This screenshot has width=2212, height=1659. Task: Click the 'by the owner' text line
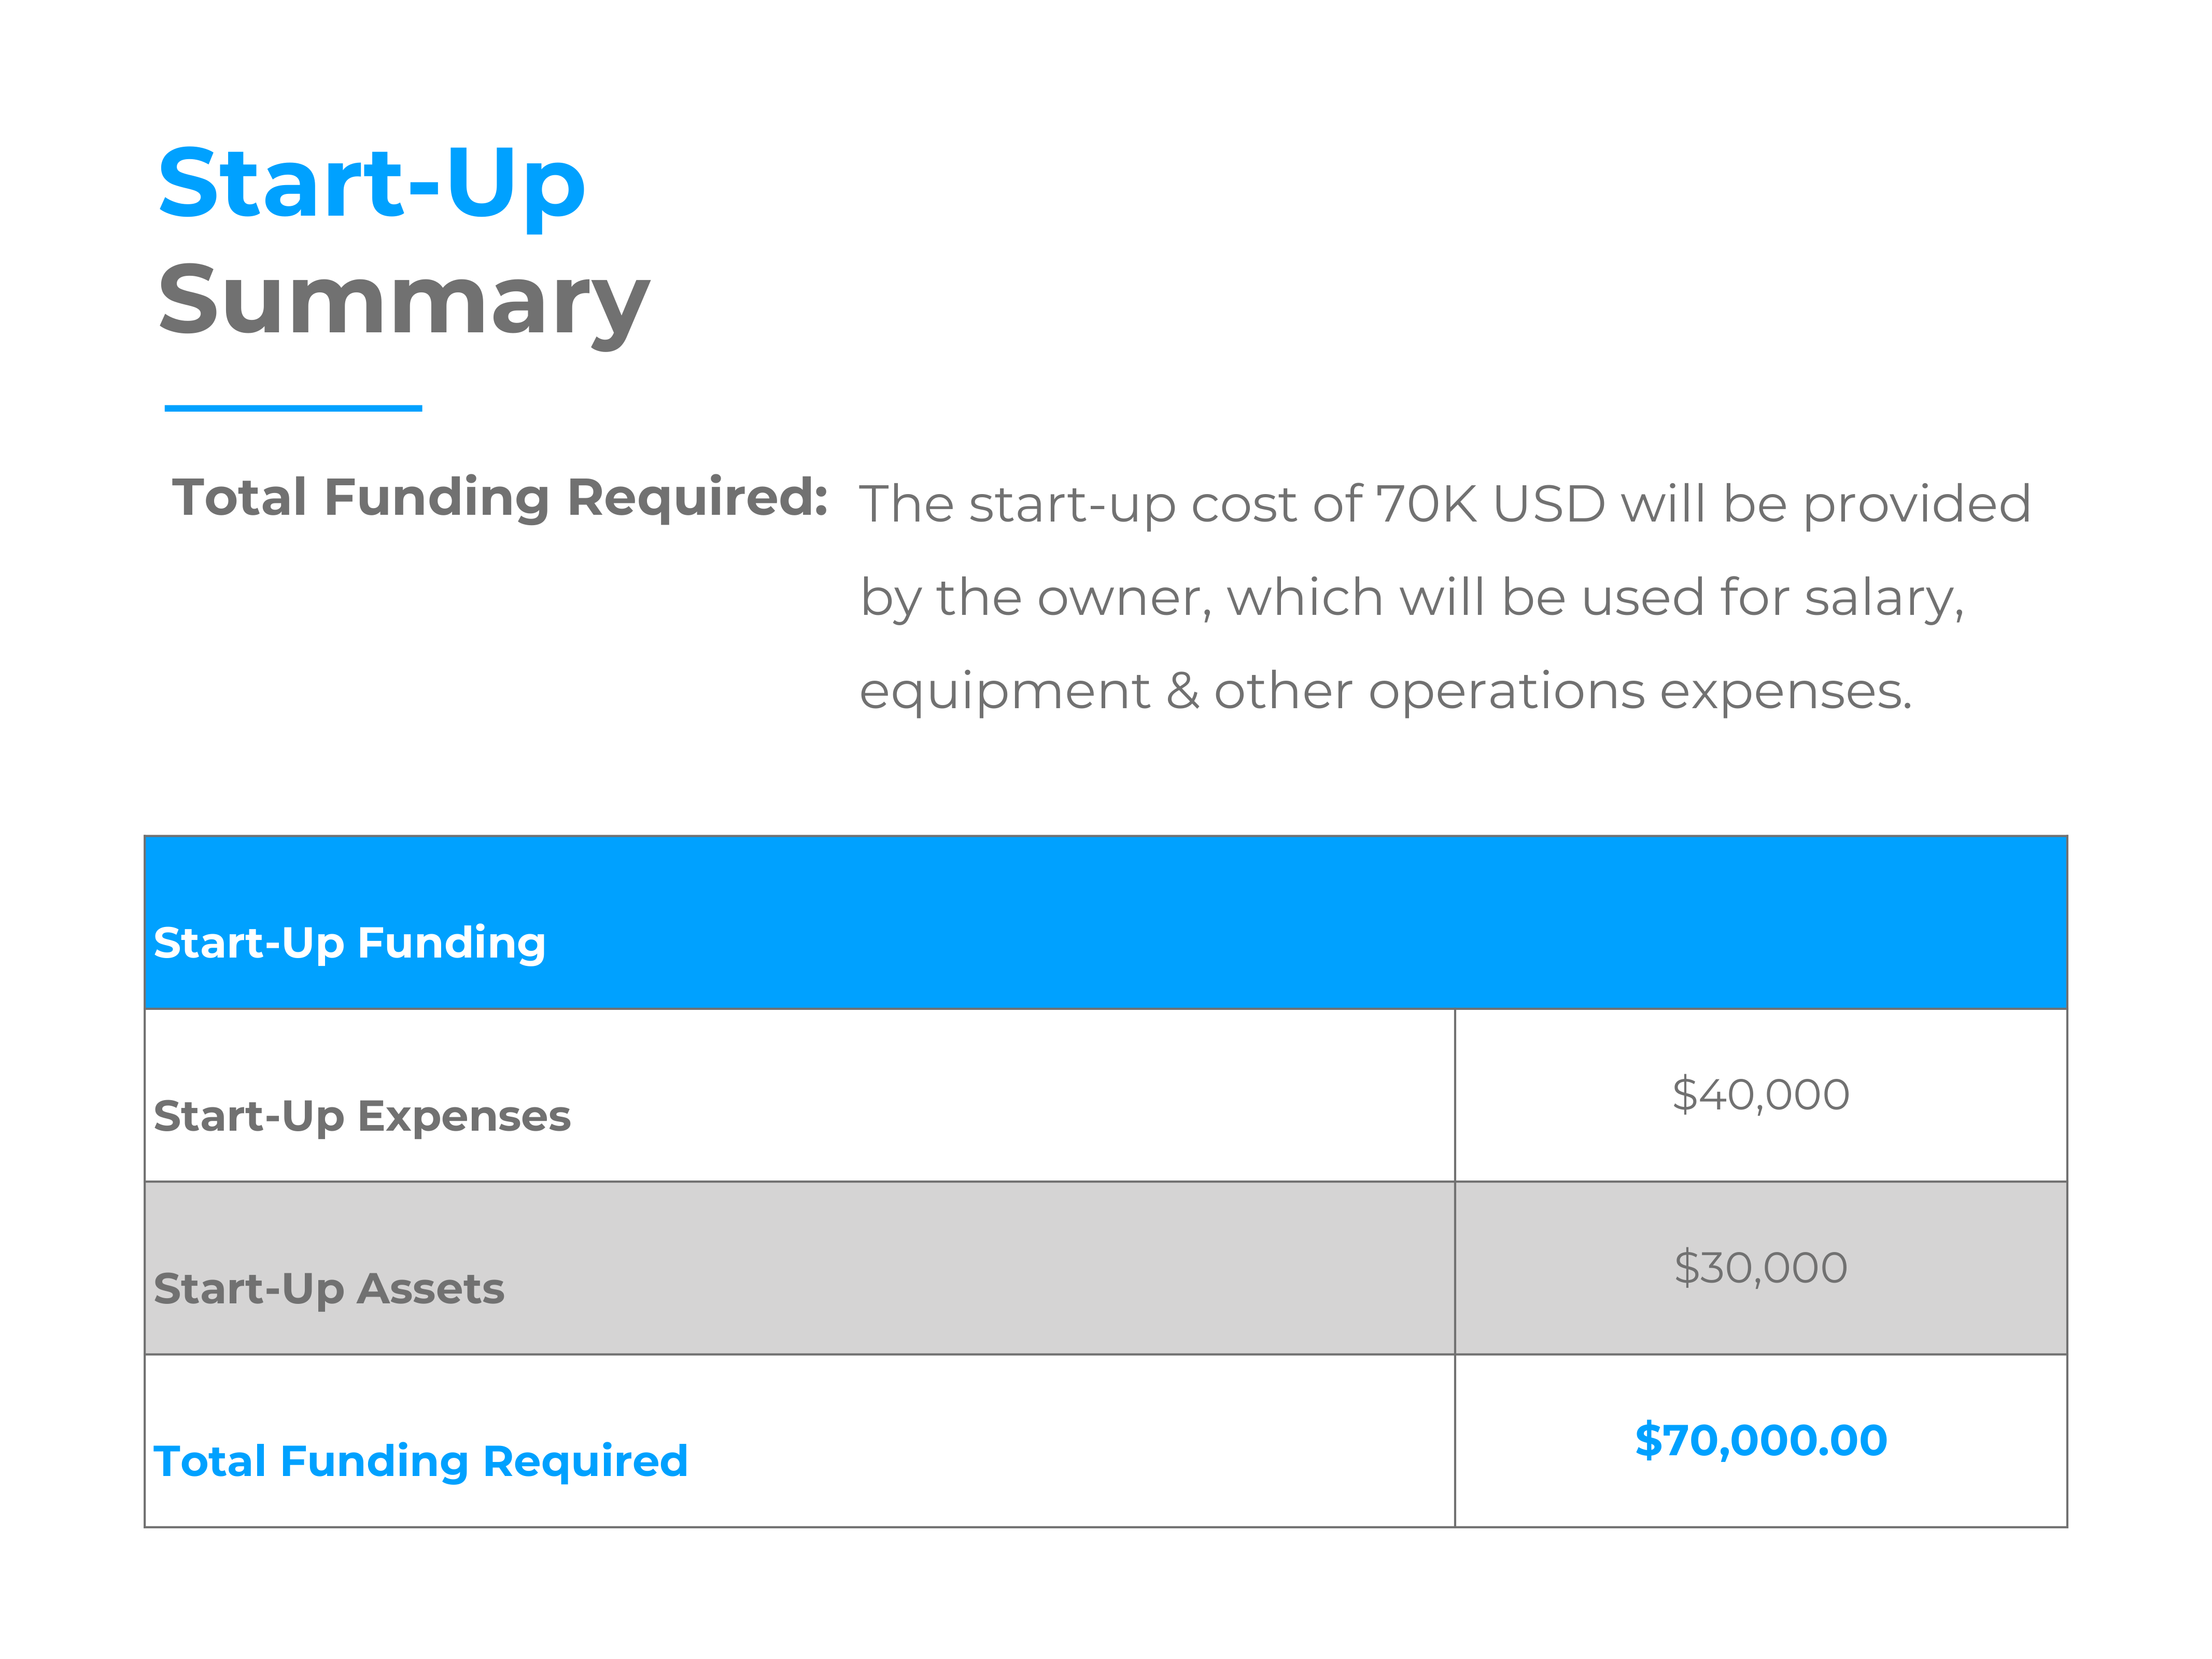1412,598
